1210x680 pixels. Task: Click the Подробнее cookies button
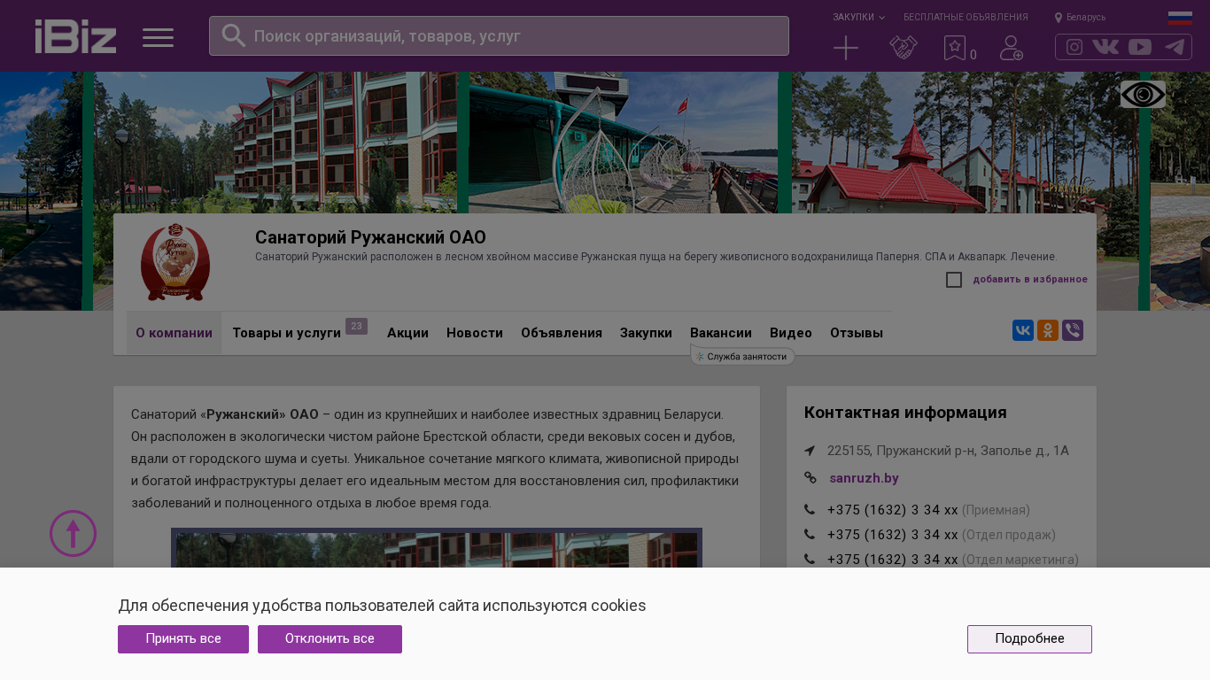pyautogui.click(x=1029, y=639)
